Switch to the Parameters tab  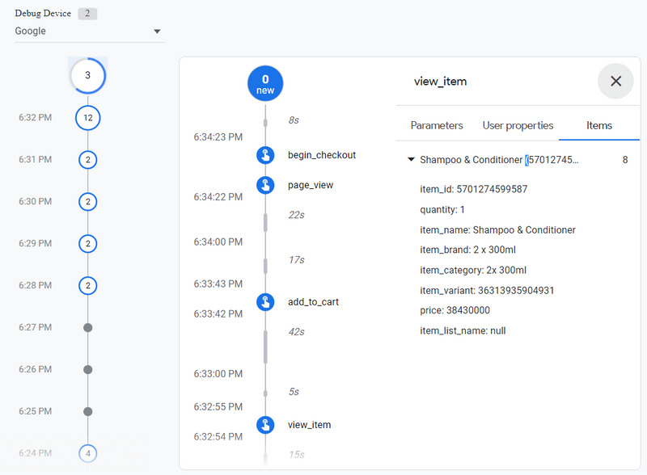click(x=437, y=125)
